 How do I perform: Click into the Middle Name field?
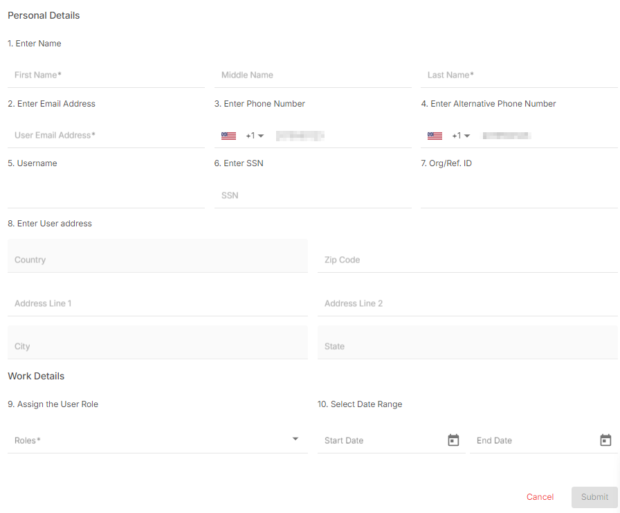pyautogui.click(x=313, y=75)
